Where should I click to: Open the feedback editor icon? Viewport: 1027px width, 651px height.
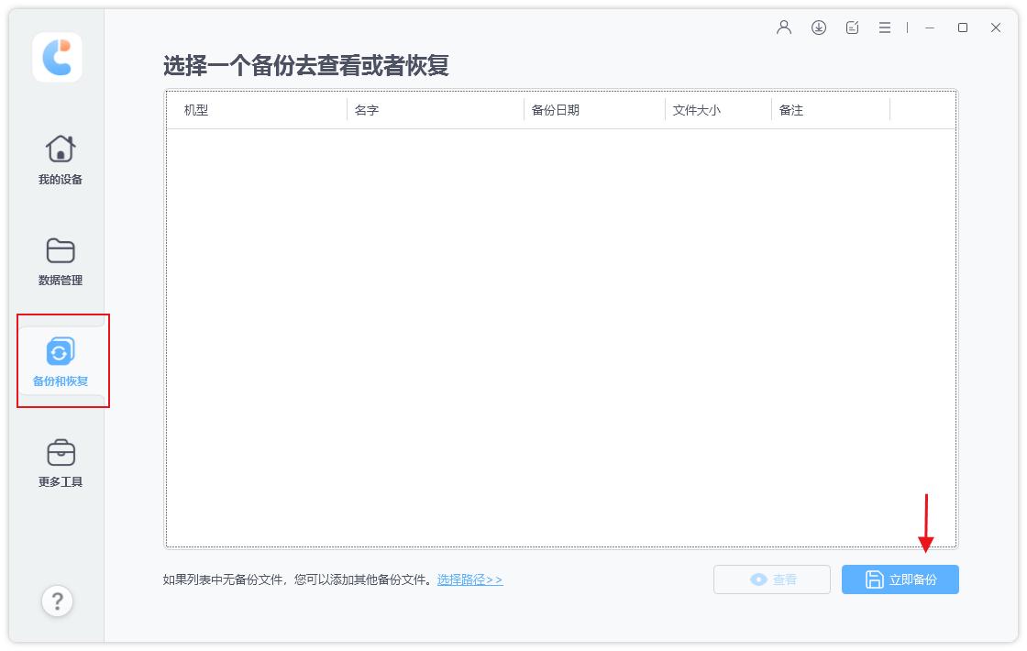pyautogui.click(x=851, y=28)
